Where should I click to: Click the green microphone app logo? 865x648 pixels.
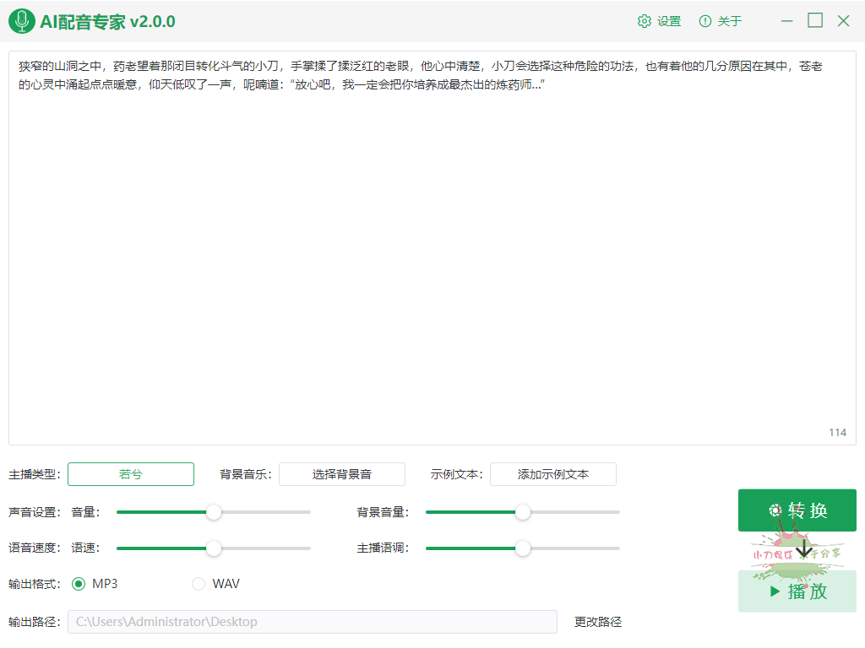point(22,21)
